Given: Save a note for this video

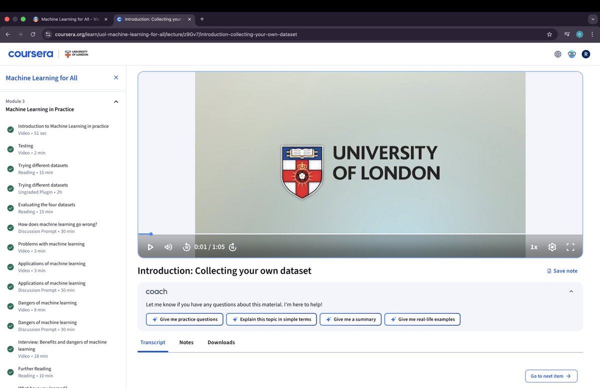Looking at the screenshot, I should 562,271.
